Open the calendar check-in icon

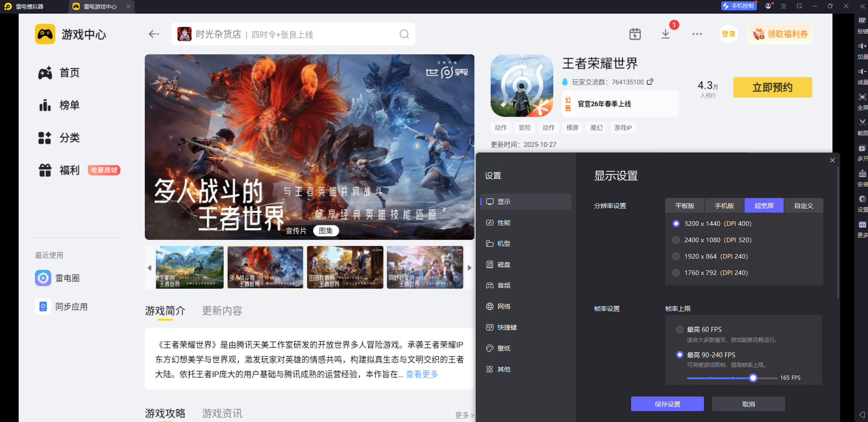click(x=635, y=34)
